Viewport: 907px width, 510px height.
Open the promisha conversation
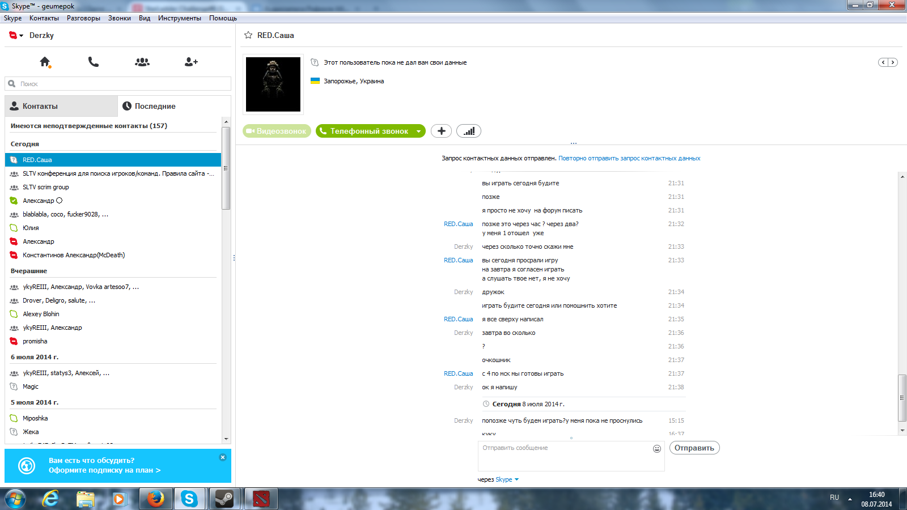[x=113, y=341]
